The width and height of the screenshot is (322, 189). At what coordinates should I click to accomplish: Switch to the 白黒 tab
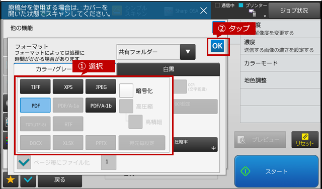tap(169, 69)
